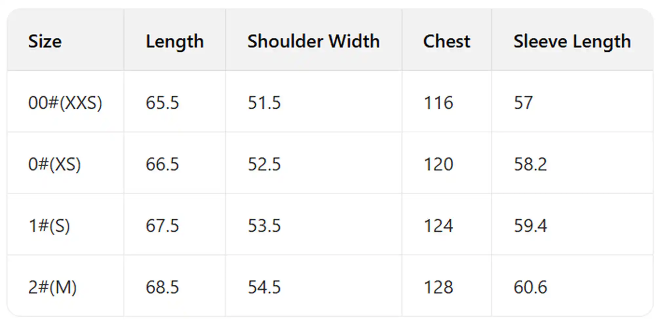Click the 2#(M) size cell
The image size is (663, 327).
(52, 287)
